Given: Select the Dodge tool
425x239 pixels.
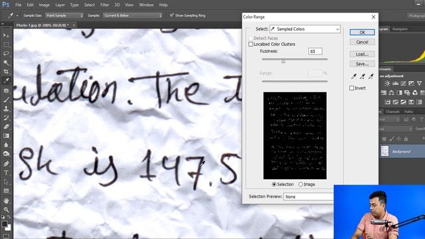Looking at the screenshot, I should [6, 153].
